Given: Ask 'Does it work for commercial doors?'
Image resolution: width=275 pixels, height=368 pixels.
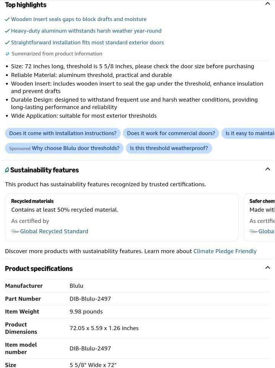Looking at the screenshot, I should click(x=171, y=133).
